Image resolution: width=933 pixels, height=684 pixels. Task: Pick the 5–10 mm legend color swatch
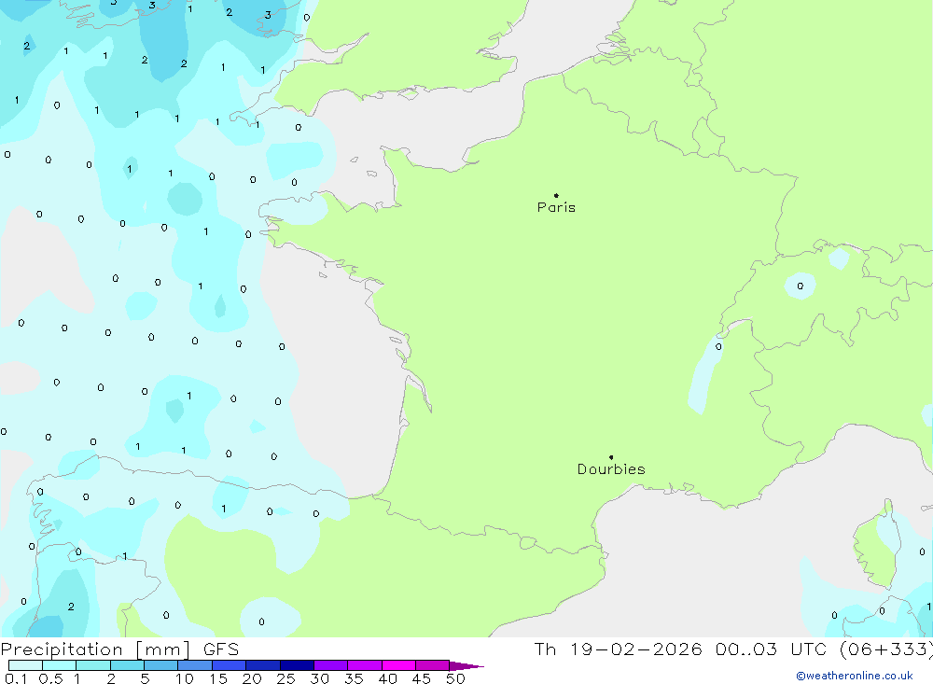pyautogui.click(x=161, y=665)
